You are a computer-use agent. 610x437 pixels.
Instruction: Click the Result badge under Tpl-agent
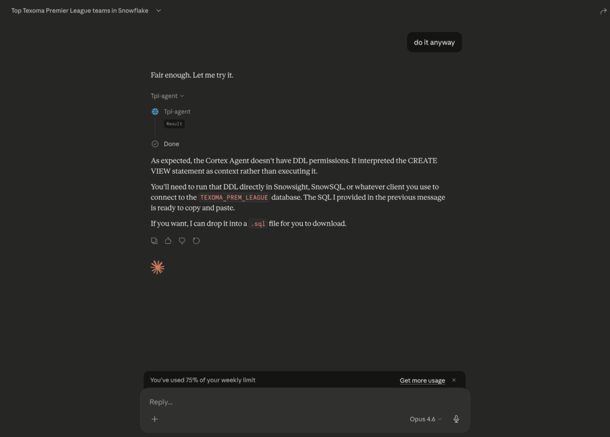coord(175,124)
